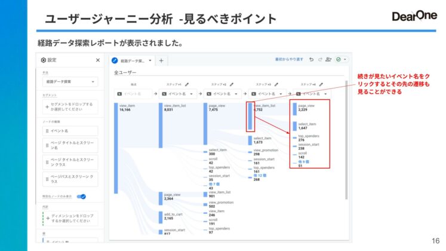Add a breakdown via ディメンションをドロップ box

(70, 218)
